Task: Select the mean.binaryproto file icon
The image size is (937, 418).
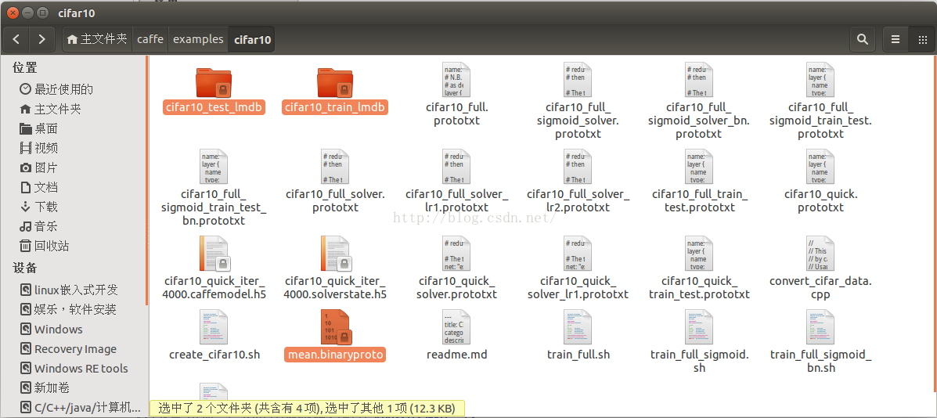Action: 336,326
